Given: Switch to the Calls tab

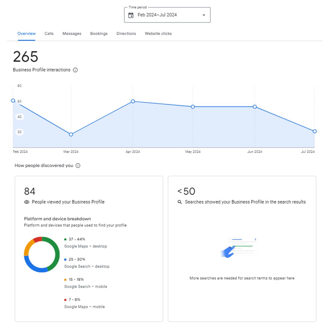Looking at the screenshot, I should 49,34.
